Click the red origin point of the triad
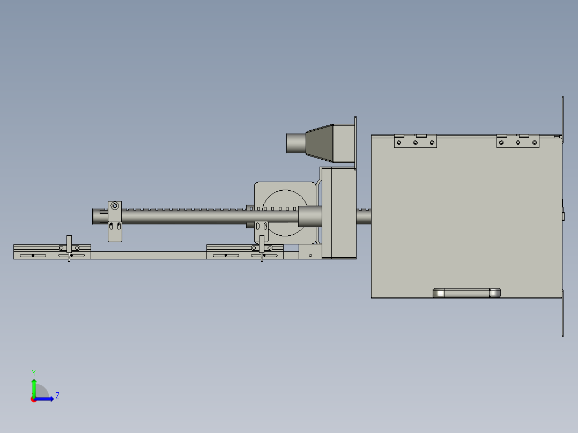This screenshot has width=578, height=433. click(x=33, y=399)
